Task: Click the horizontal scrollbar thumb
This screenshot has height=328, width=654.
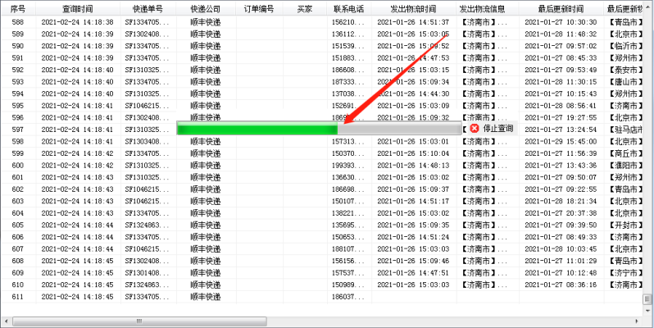Action: tap(139, 321)
